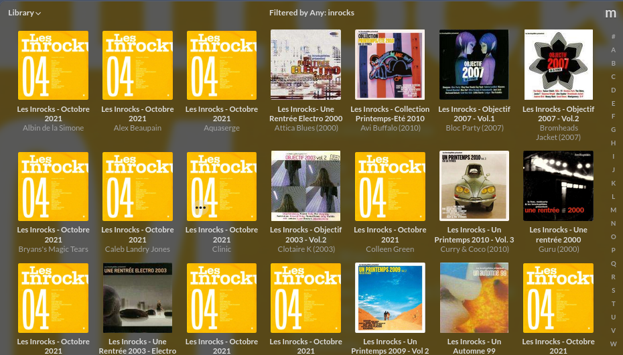The height and width of the screenshot is (355, 623).
Task: Jump to letter W in the index
Action: (614, 344)
